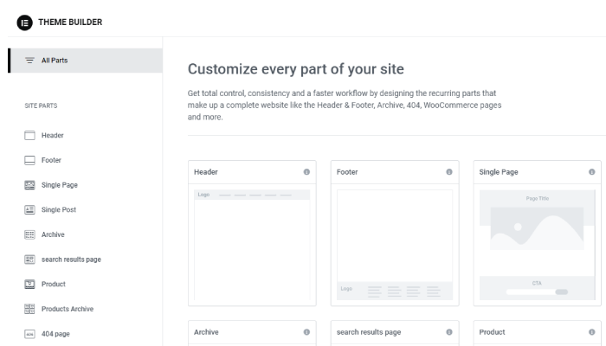Open the Single Page template thumbnail
The image size is (606, 346).
[537, 245]
